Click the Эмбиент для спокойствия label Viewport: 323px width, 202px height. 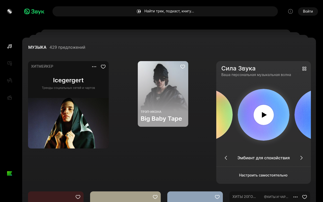(263, 158)
